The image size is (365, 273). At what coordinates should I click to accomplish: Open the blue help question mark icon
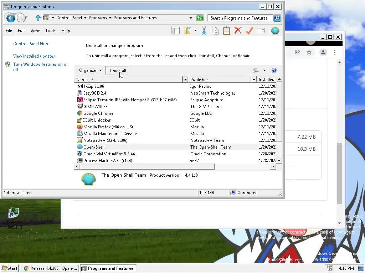tap(274, 70)
